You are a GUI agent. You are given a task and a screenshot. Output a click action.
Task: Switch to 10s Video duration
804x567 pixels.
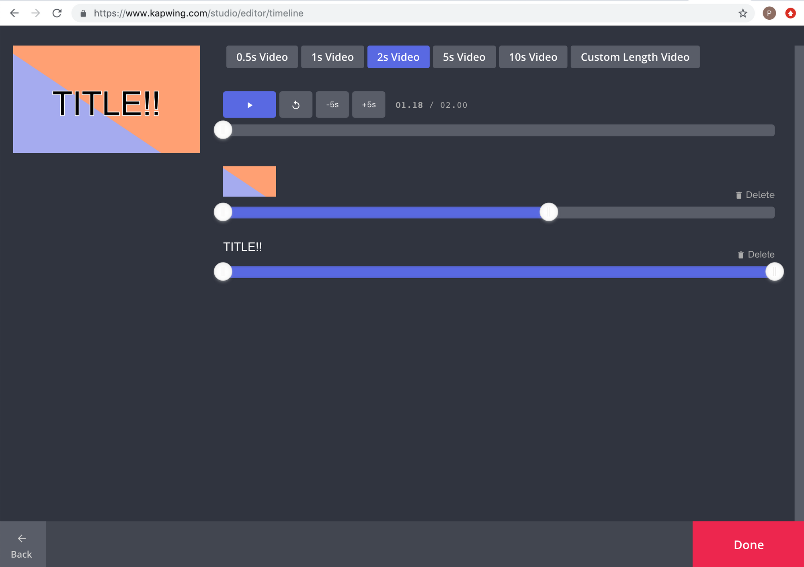[533, 57]
